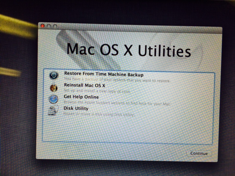235x176 pixels.
Task: Choose Reinstall Mac OS X option
Action: pos(84,85)
